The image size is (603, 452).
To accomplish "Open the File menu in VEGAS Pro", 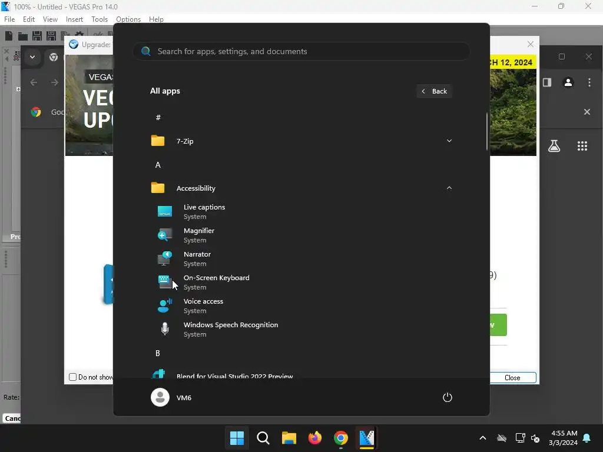I will pyautogui.click(x=9, y=19).
